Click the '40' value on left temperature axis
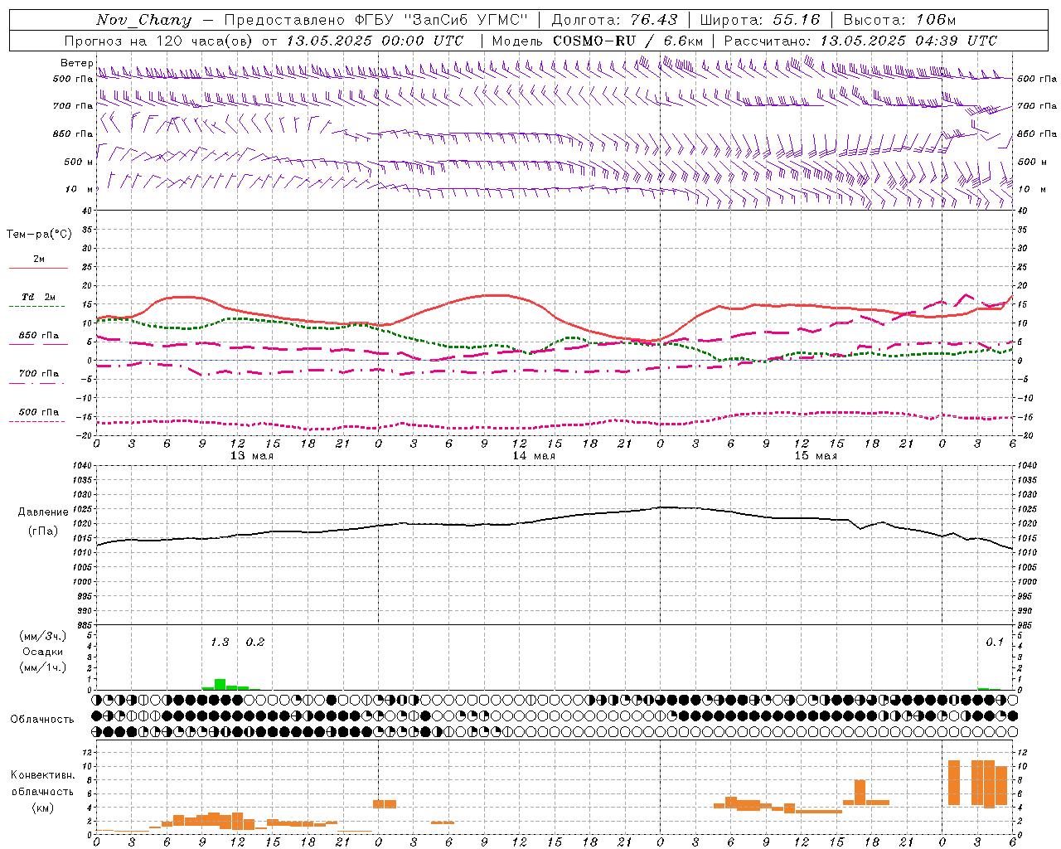Viewport: 1061px width, 849px height. 85,211
